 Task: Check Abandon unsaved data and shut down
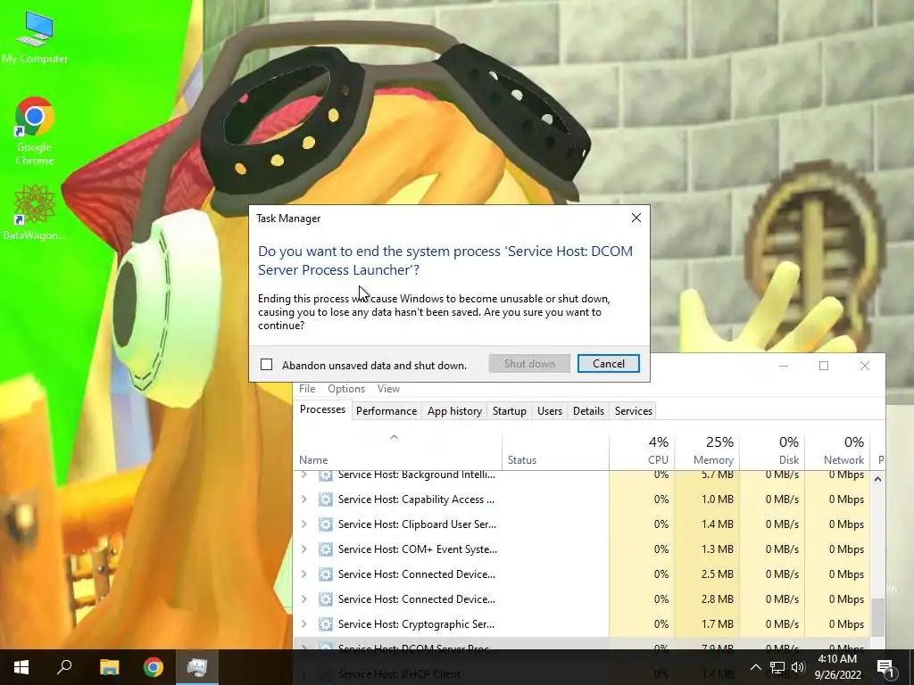point(266,365)
